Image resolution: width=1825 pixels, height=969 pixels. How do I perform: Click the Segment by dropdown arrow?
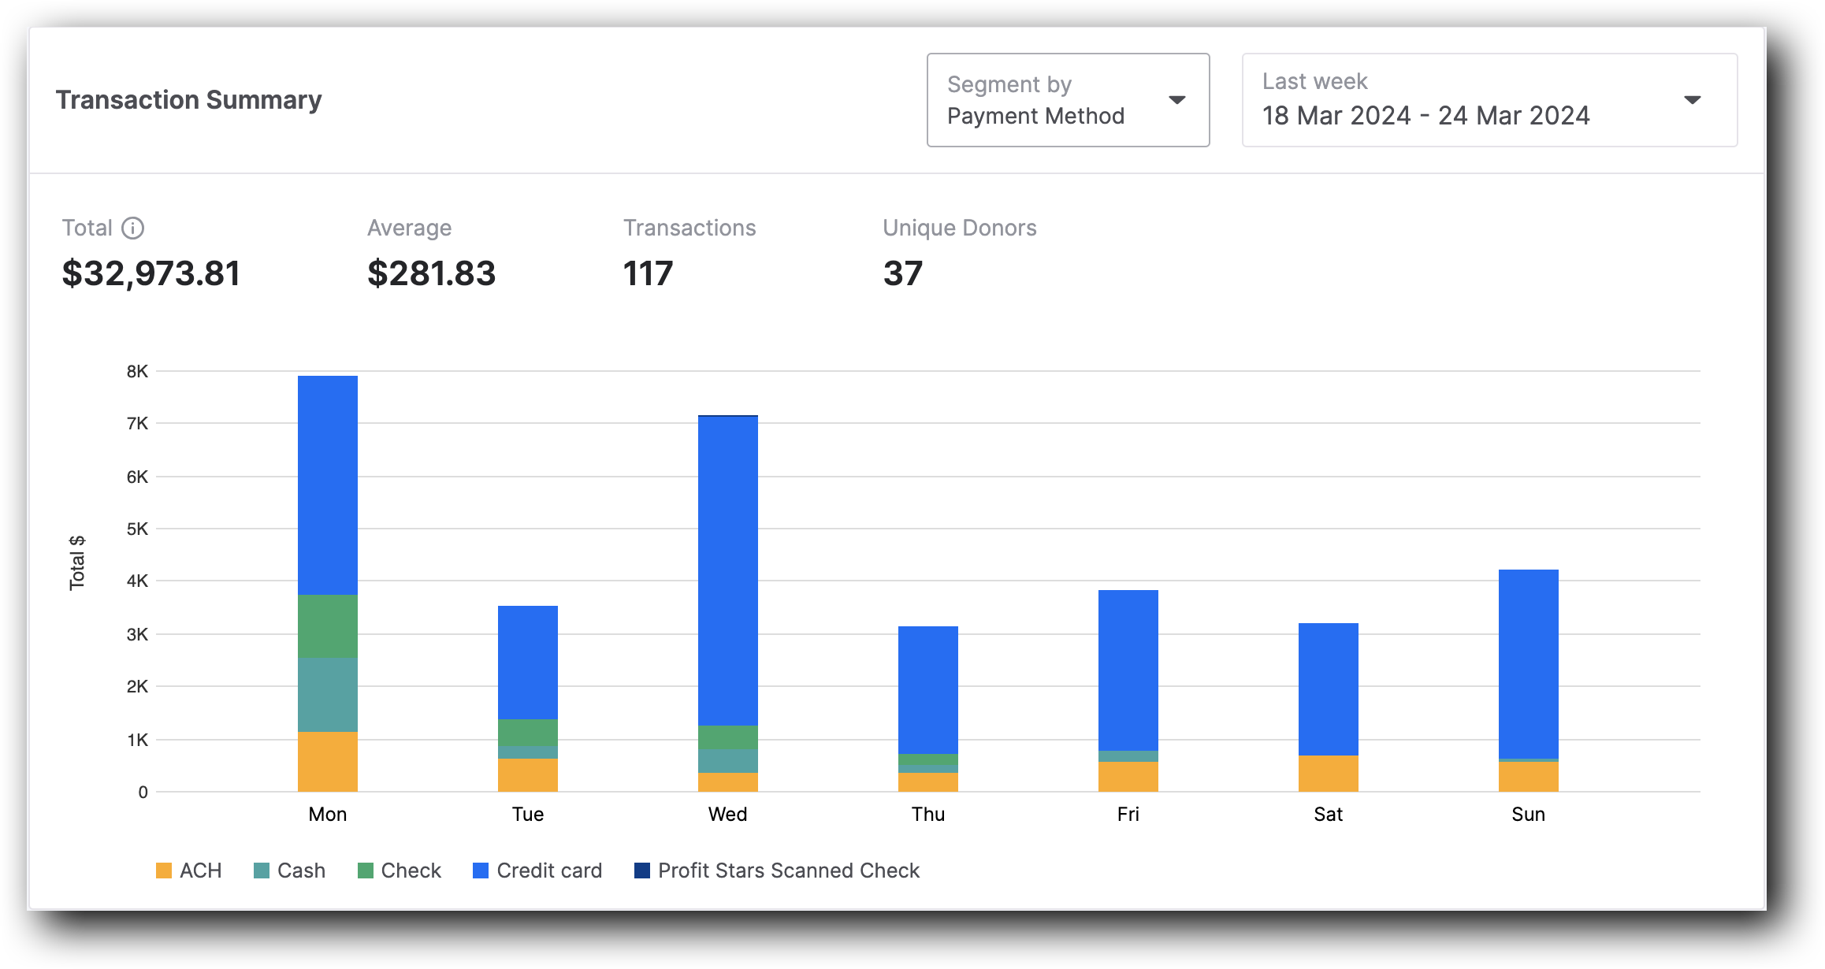[x=1176, y=100]
